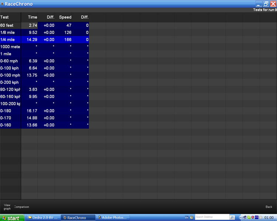Click the Search Desktop input field
277x221 pixels.
pos(212,217)
